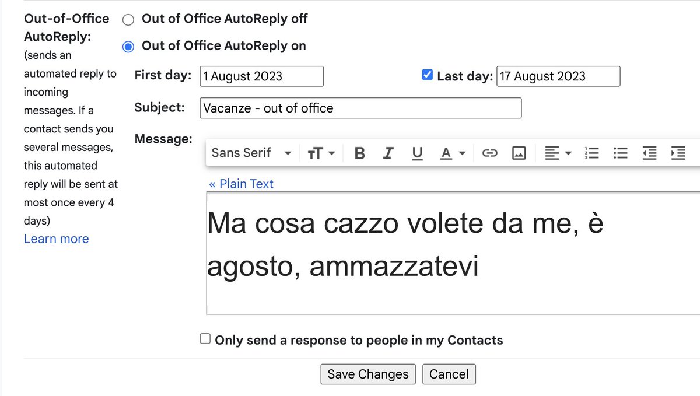Increase indent of the message text
This screenshot has height=396, width=700.
[678, 153]
